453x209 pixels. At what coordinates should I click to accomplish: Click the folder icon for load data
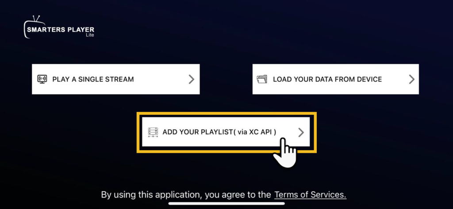262,79
